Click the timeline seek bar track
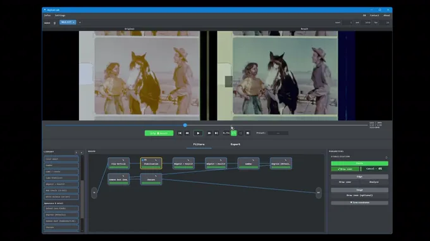The height and width of the screenshot is (241, 430). [x=206, y=126]
